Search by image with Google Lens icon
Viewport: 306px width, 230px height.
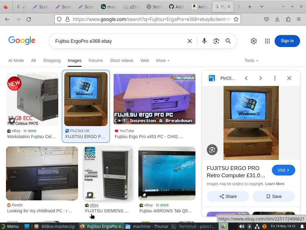(x=216, y=41)
